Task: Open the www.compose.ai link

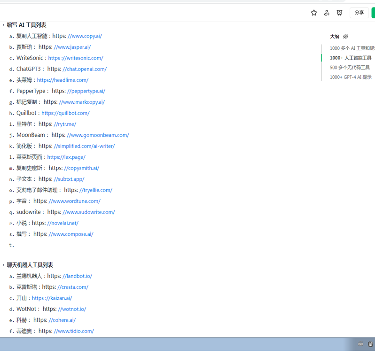Action: (x=71, y=234)
